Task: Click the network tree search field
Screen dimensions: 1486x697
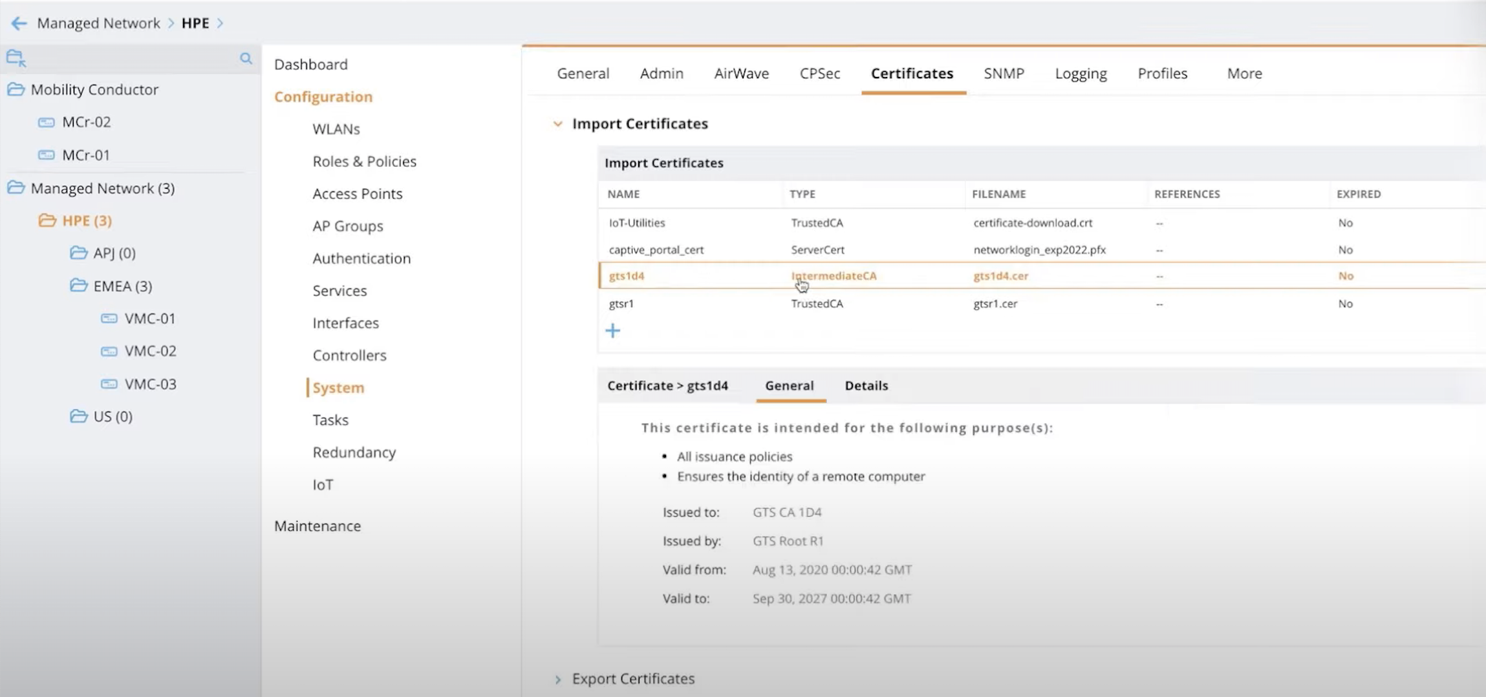Action: (x=133, y=58)
